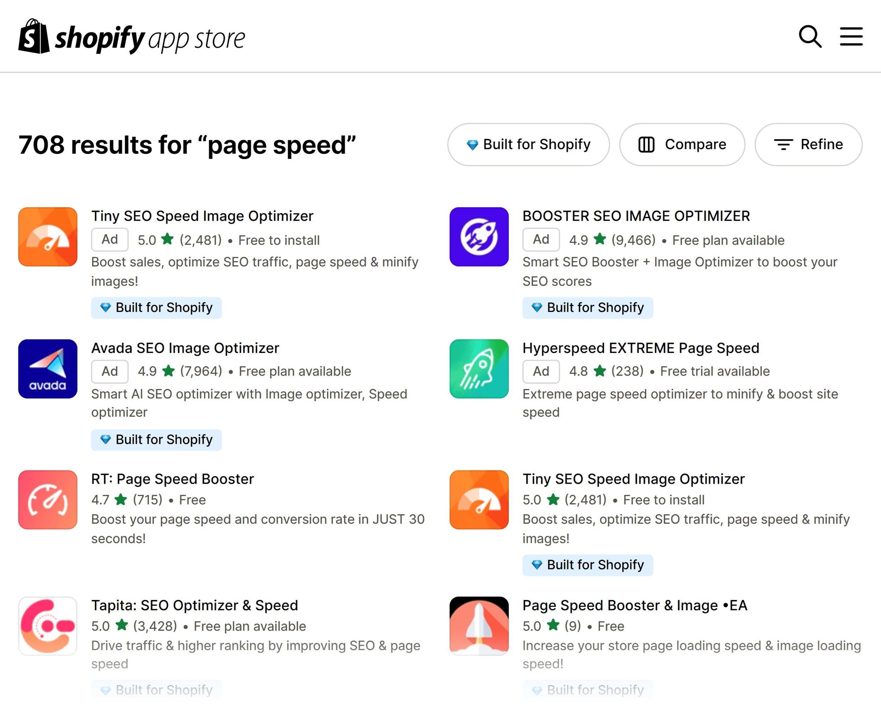
Task: Click Page Speed Booster EA rocket icon
Action: coord(479,626)
